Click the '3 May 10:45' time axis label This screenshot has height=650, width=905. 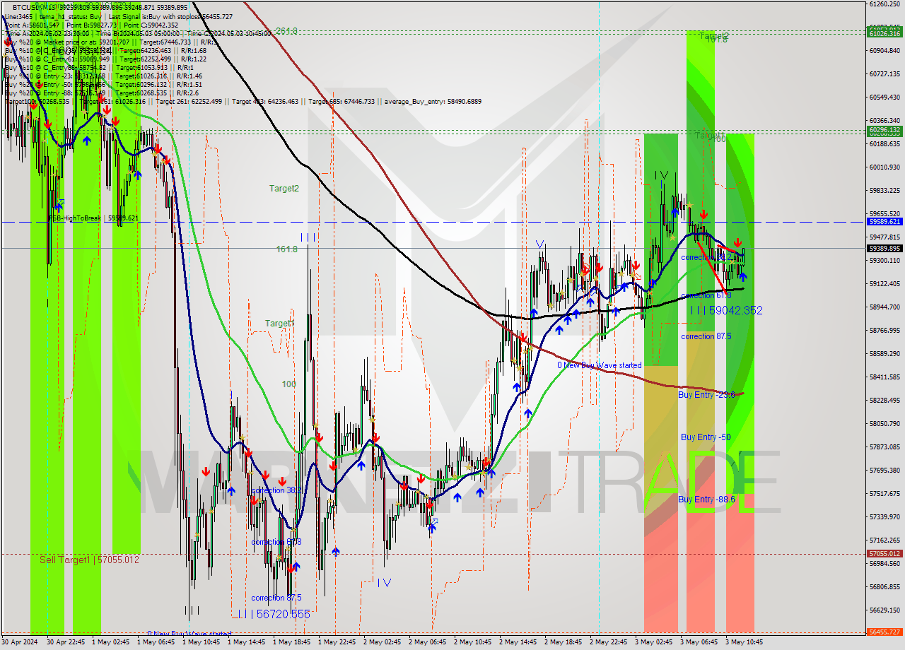click(744, 642)
